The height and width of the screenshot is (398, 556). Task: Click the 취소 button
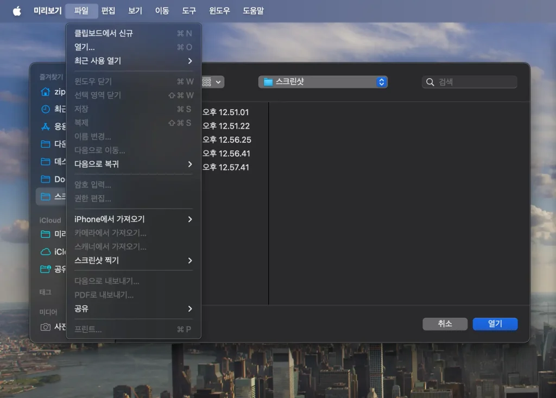[445, 324]
